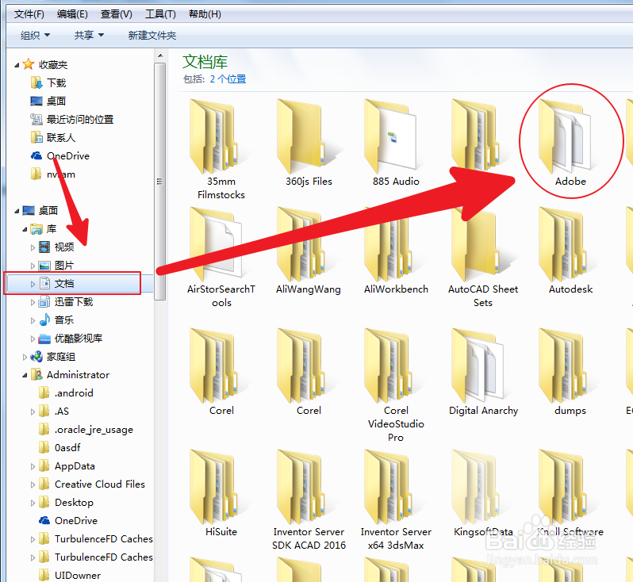Open the 组织 dropdown

point(36,36)
